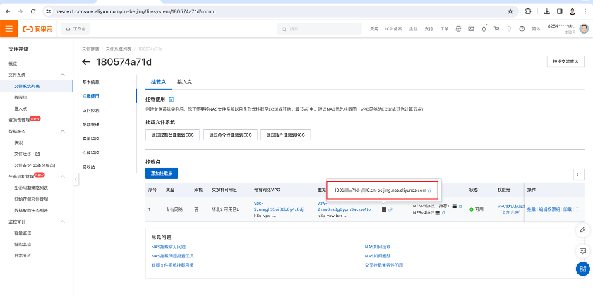Image resolution: width=593 pixels, height=299 pixels.
Task: Click the lightbulb tips icon
Action: click(509, 29)
